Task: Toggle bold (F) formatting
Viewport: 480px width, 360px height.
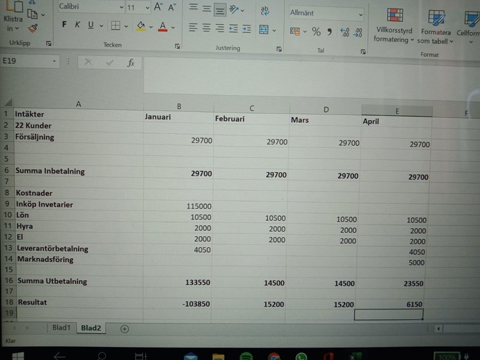Action: tap(64, 25)
